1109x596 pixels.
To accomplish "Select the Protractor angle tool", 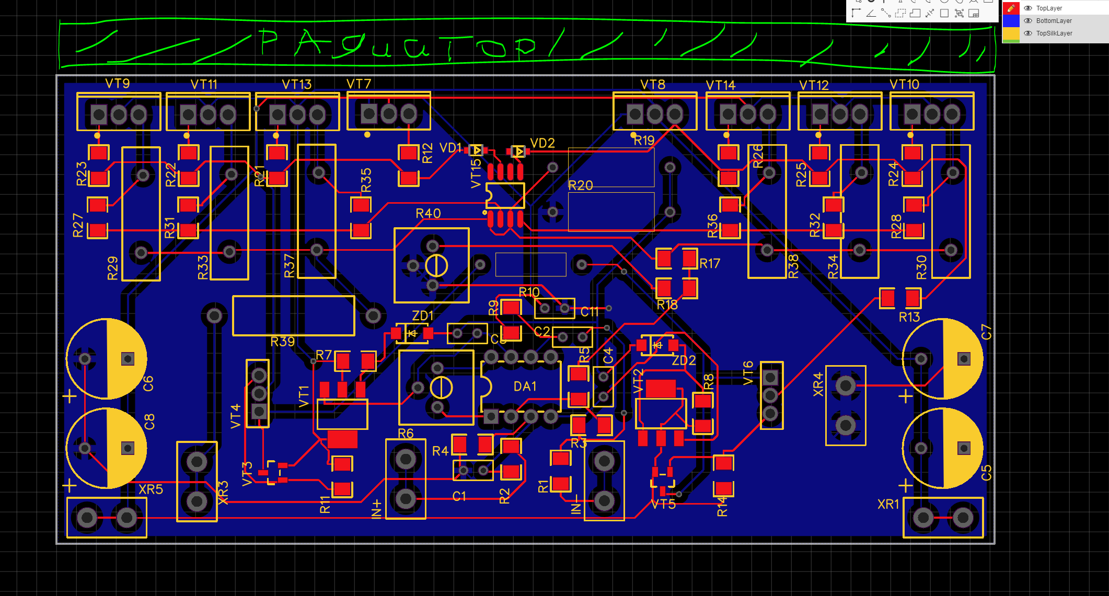I will click(x=871, y=13).
